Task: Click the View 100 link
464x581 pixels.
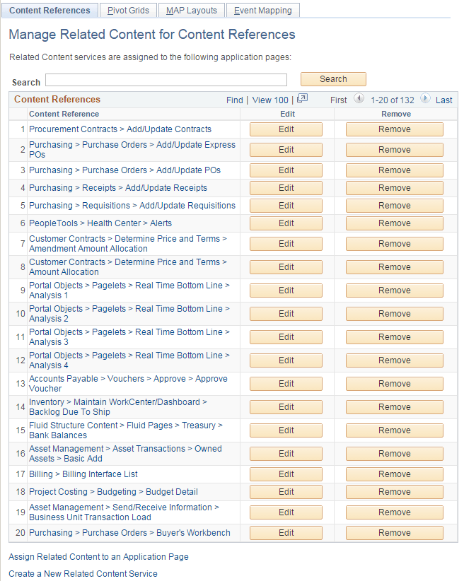Action: point(270,100)
